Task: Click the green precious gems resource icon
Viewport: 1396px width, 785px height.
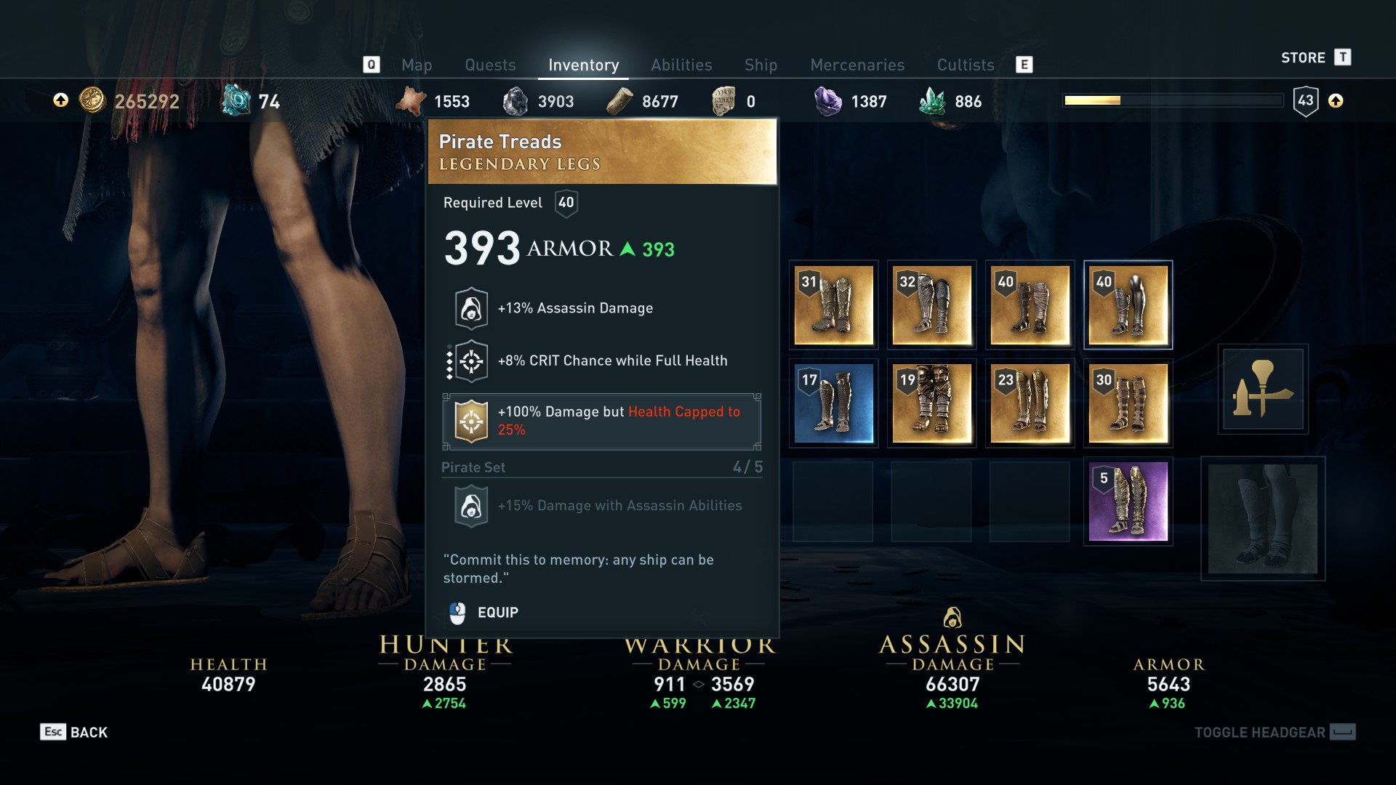Action: pos(932,101)
